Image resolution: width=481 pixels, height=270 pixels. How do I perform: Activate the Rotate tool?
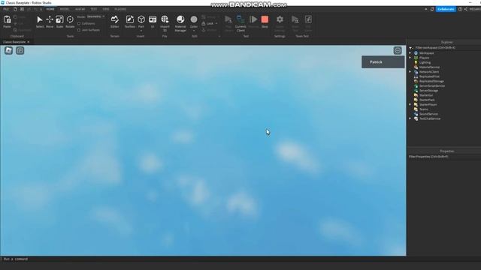pyautogui.click(x=70, y=19)
